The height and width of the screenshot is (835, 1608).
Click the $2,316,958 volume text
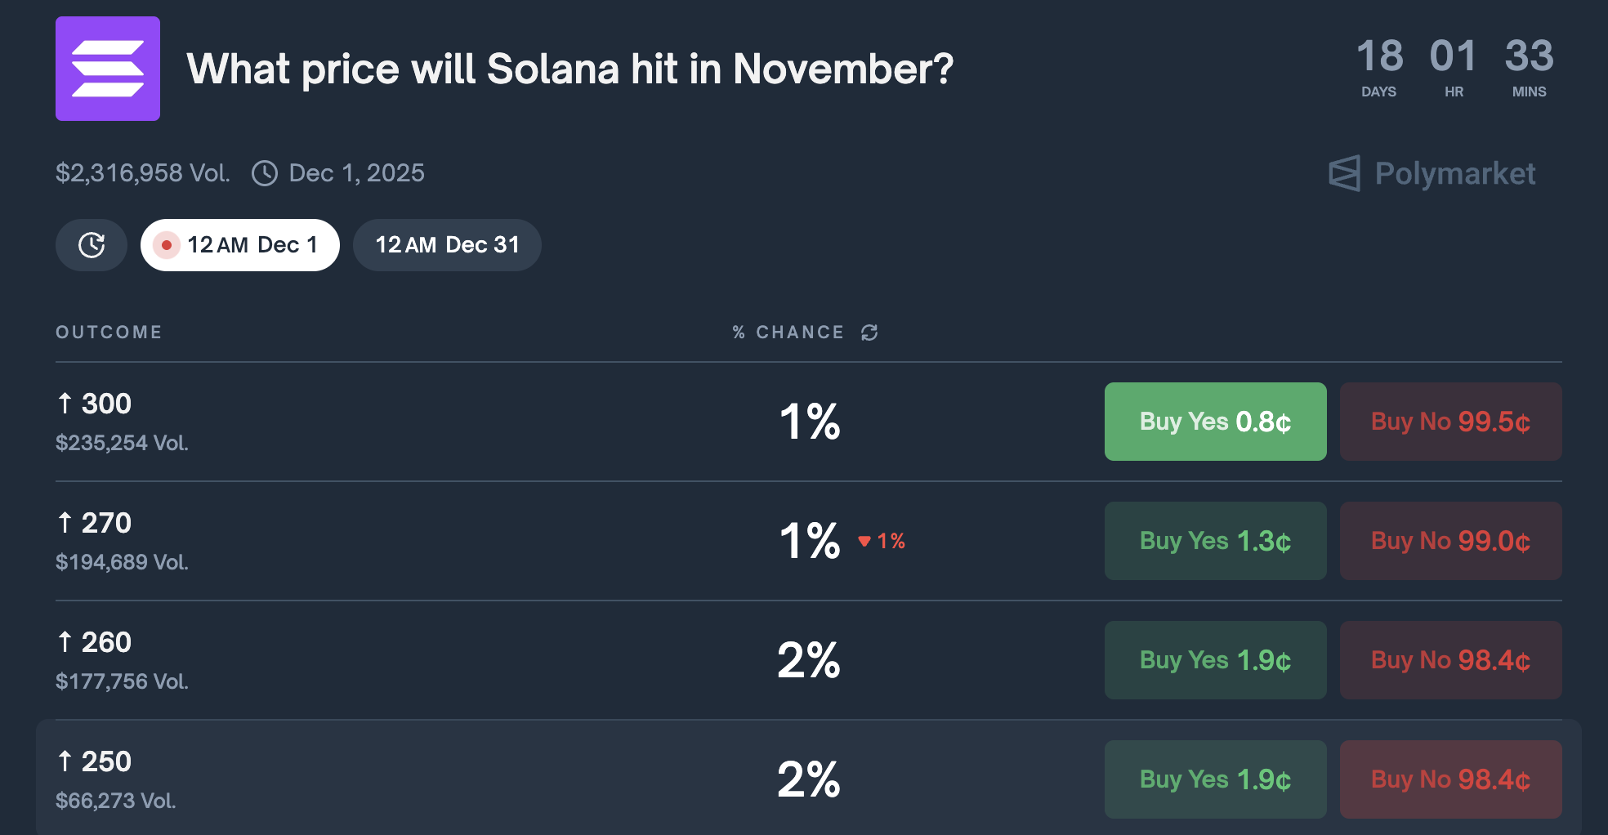coord(142,173)
